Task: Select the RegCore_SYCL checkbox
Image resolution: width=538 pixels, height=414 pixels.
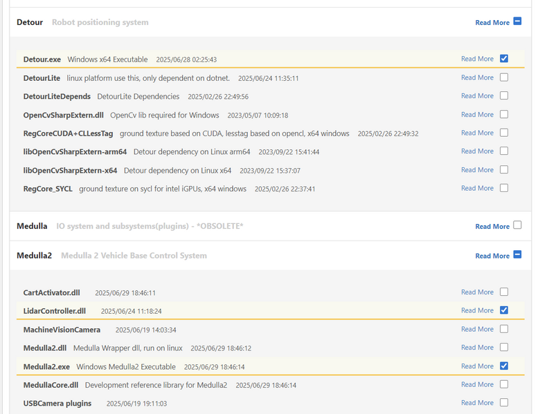Action: [x=503, y=188]
